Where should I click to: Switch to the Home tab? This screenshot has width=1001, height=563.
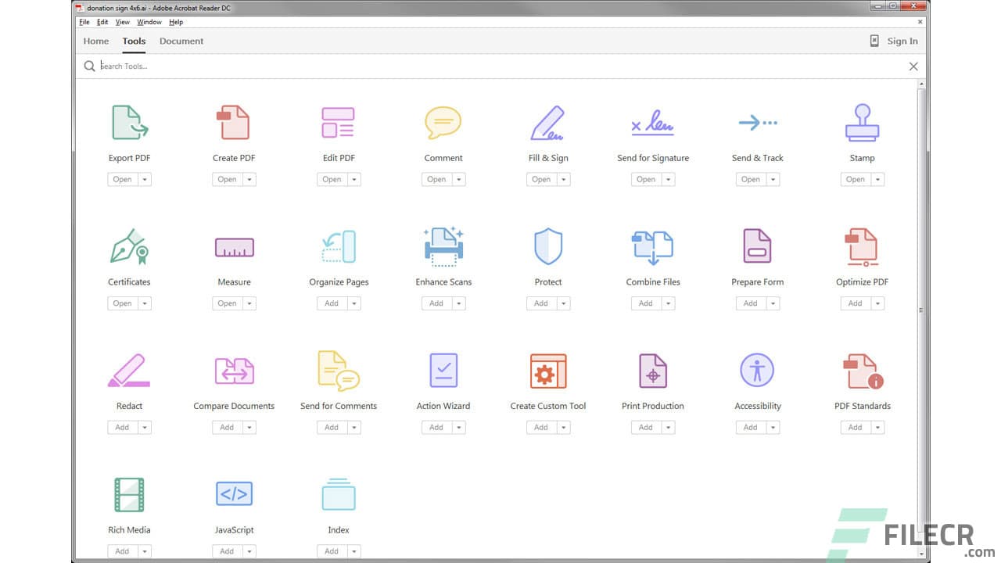click(x=95, y=41)
